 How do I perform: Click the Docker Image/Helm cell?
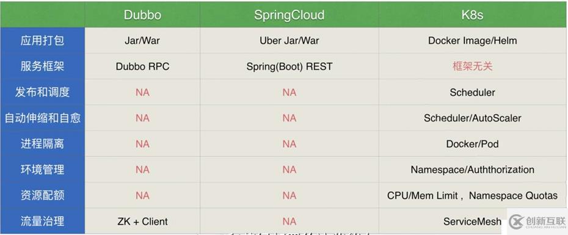(x=472, y=40)
